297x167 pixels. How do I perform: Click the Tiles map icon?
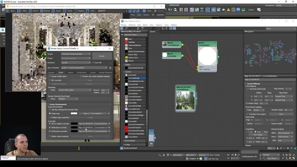pyautogui.click(x=126, y=48)
